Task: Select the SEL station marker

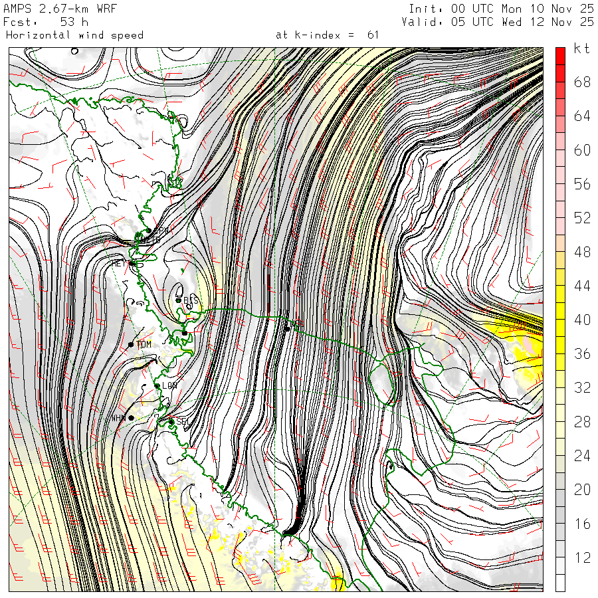Action: (x=171, y=421)
